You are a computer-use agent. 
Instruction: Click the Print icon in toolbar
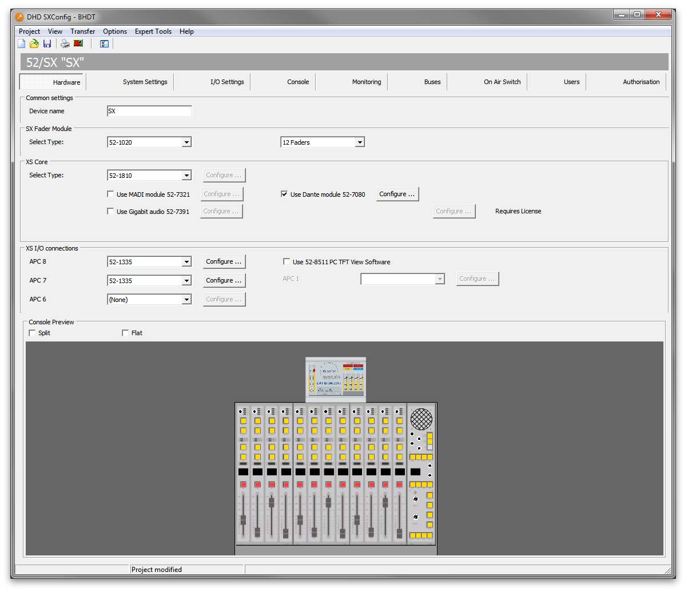[65, 43]
